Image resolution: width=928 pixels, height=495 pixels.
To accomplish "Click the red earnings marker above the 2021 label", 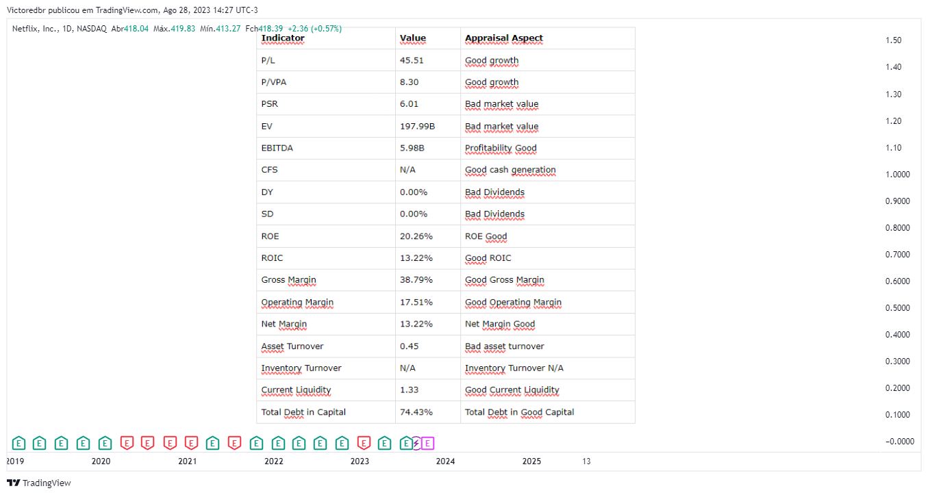I will (x=191, y=443).
